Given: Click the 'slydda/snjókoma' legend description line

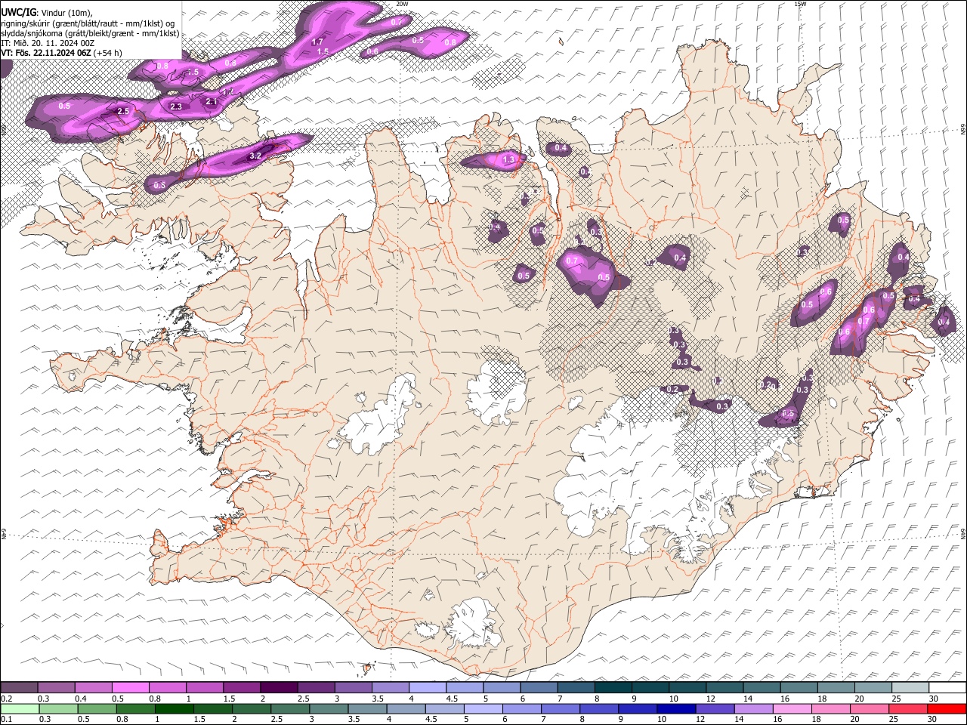Looking at the screenshot, I should point(91,33).
